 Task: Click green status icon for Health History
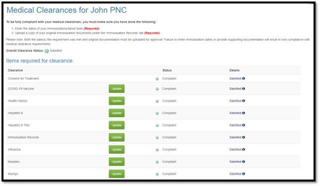[157, 101]
